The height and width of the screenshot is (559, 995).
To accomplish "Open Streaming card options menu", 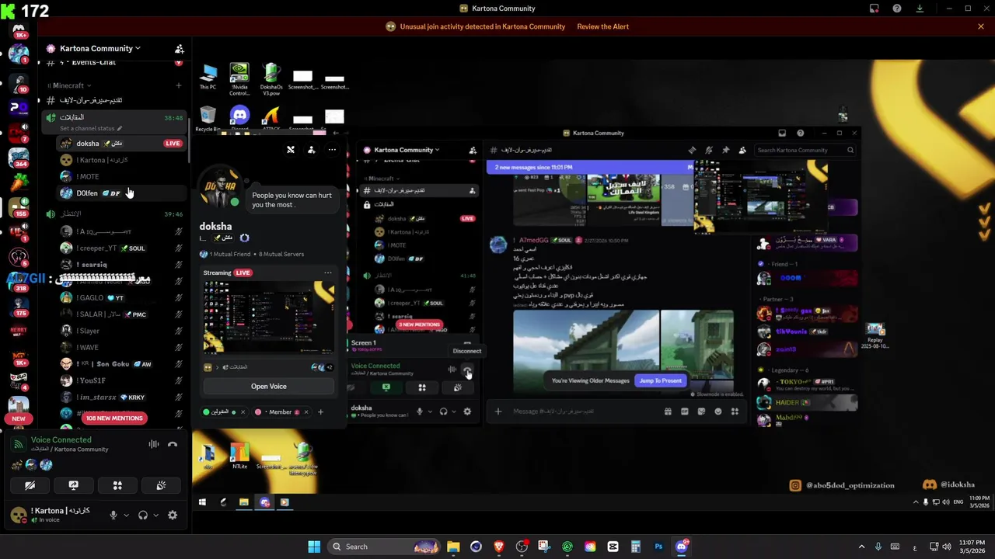I will coord(328,273).
